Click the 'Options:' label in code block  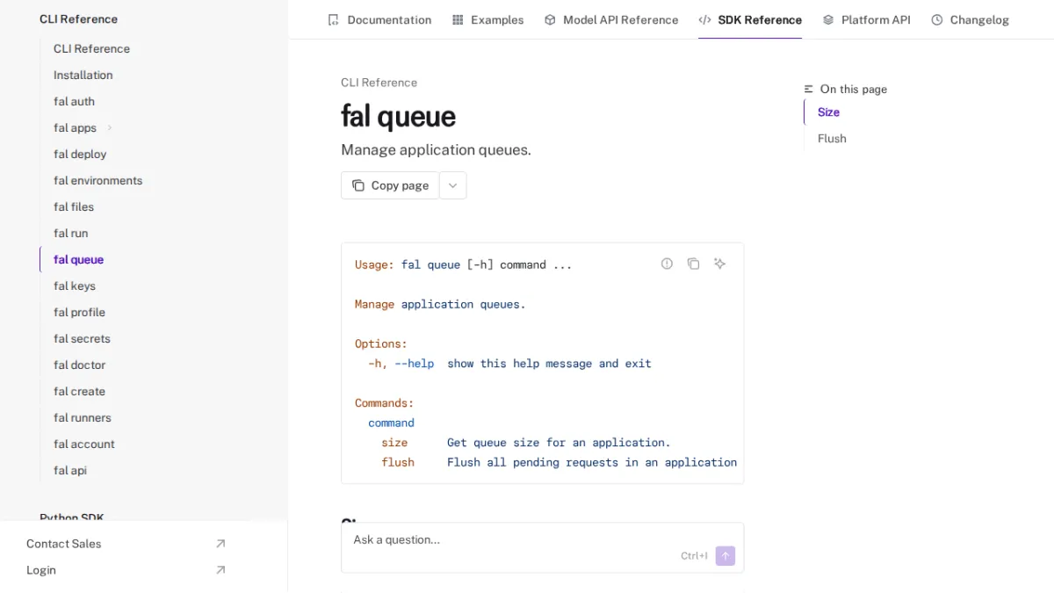[381, 344]
